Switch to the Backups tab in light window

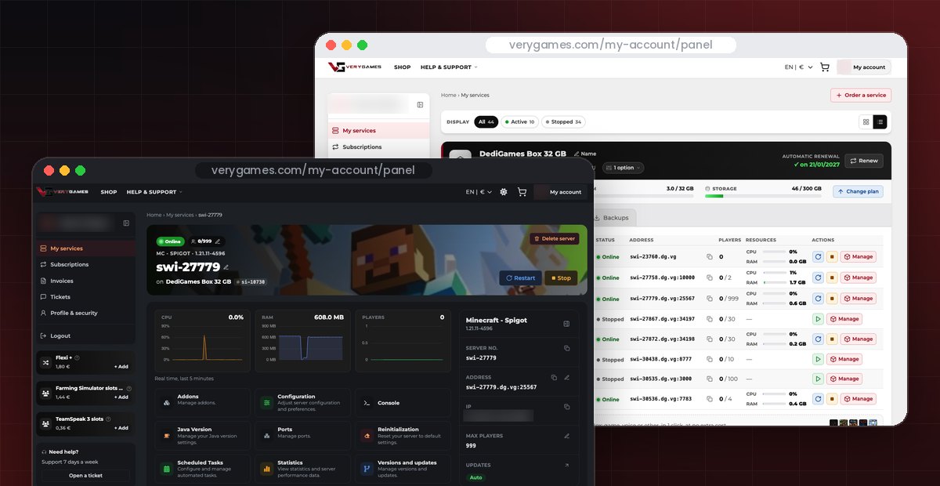613,217
